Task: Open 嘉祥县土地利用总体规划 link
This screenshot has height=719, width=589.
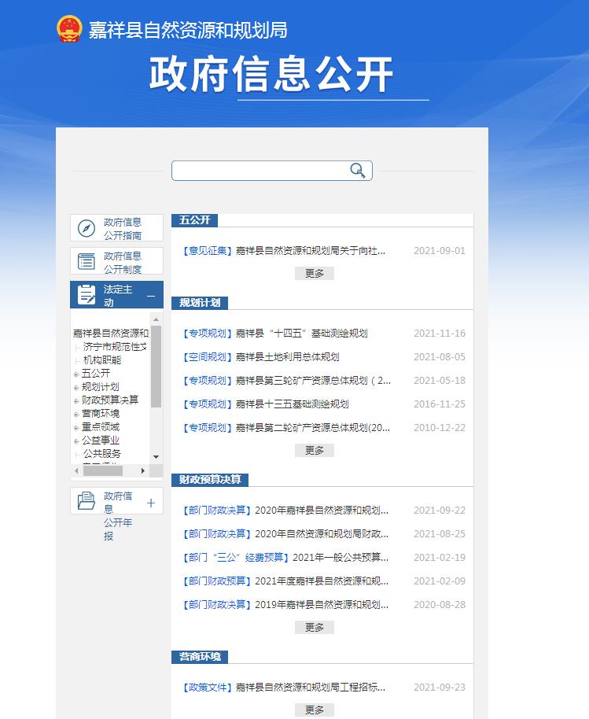Action: 287,357
